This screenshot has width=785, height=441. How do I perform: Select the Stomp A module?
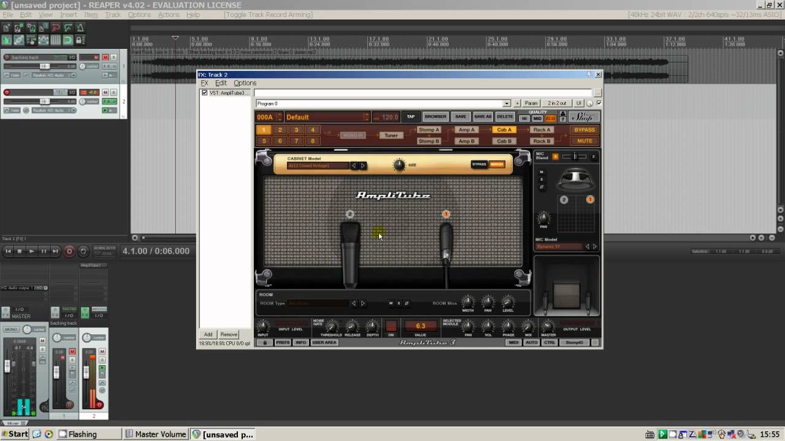point(429,130)
